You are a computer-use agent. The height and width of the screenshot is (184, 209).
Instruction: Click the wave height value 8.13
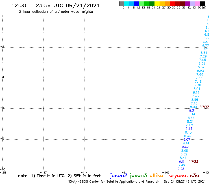[188, 132]
